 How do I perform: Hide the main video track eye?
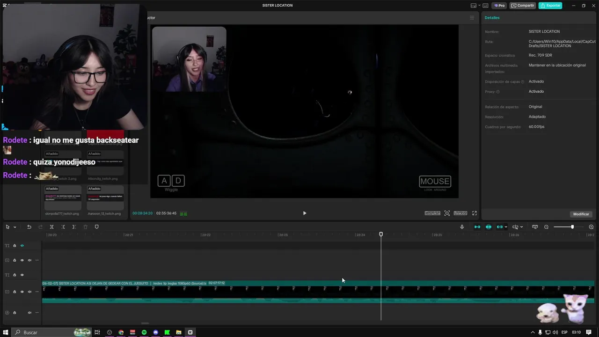[x=22, y=292]
